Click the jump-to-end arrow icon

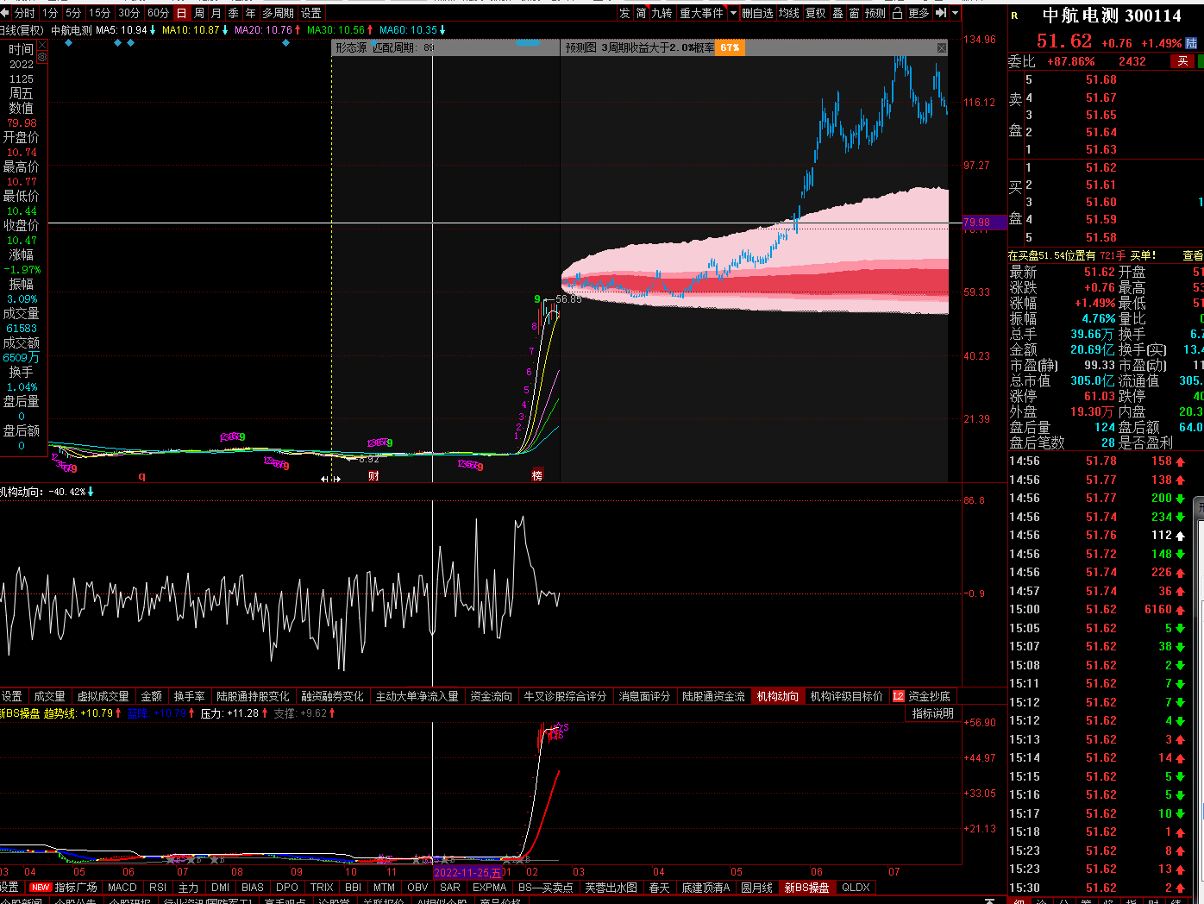pos(941,13)
